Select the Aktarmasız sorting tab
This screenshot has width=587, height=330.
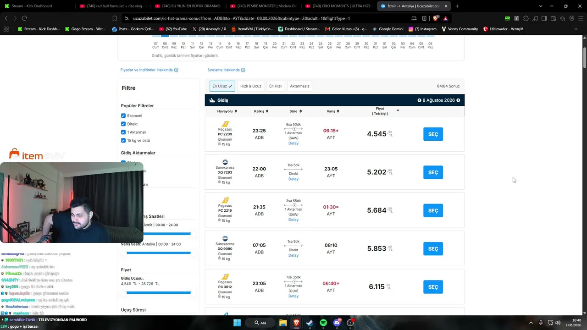[x=299, y=86]
